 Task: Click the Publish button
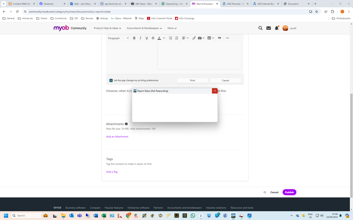pyautogui.click(x=289, y=192)
